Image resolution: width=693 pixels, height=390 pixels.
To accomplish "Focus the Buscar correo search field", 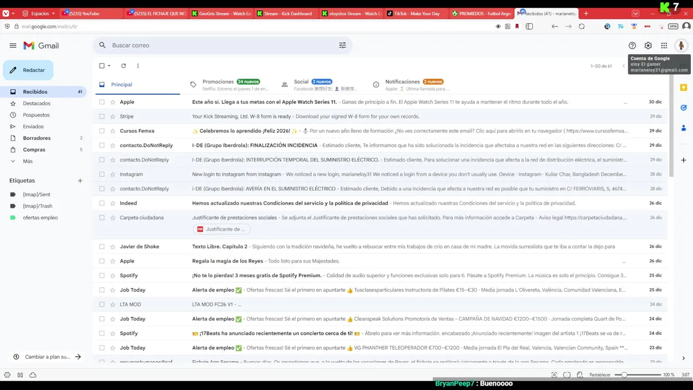I will 222,45.
